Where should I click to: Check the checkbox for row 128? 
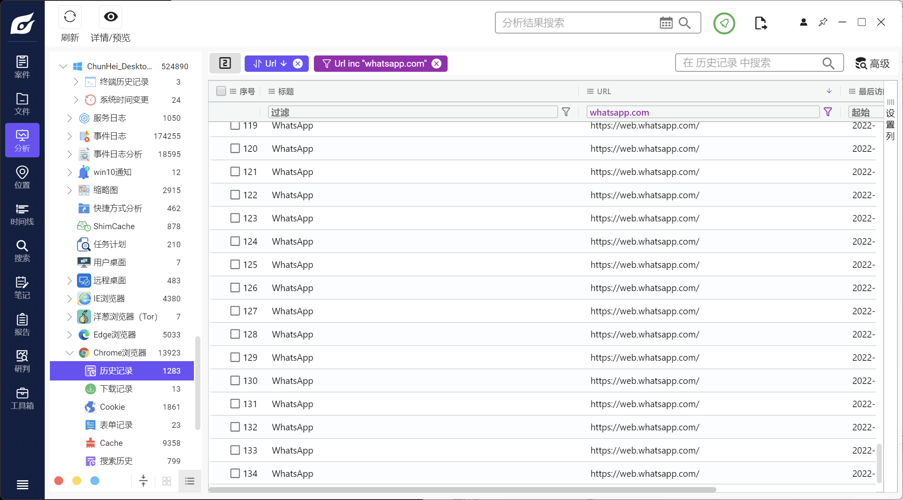[235, 334]
